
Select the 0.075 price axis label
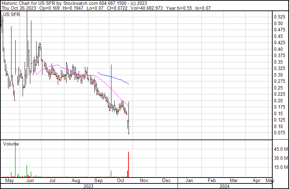click(280, 133)
